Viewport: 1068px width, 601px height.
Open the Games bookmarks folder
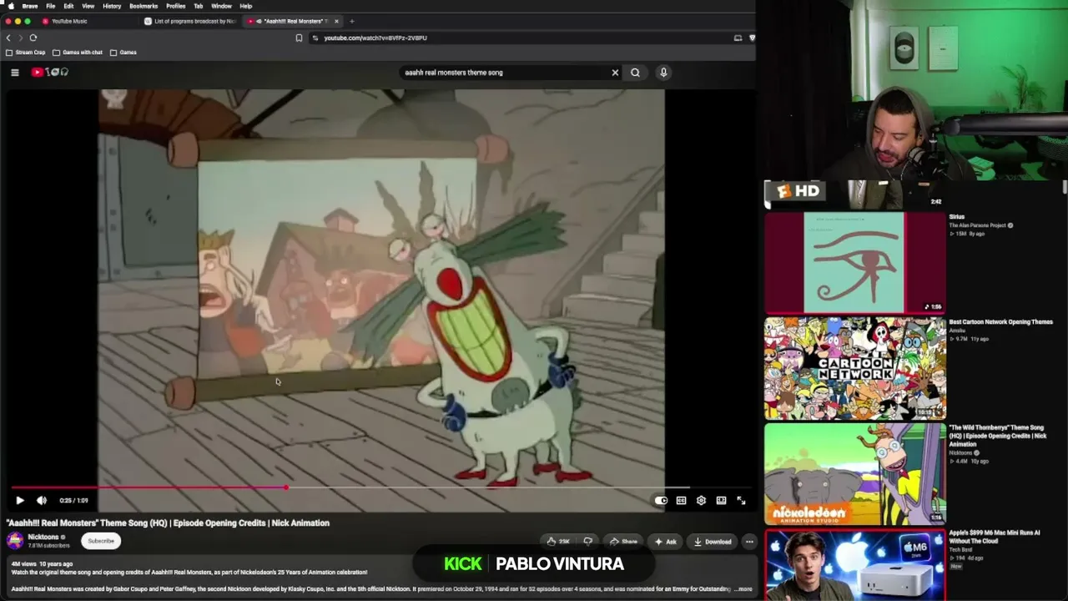click(123, 53)
